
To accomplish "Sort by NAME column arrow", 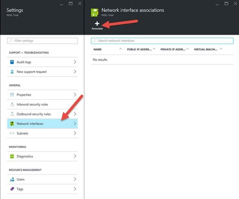I will click(x=121, y=49).
